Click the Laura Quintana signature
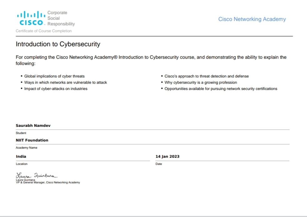This screenshot has height=217, width=307. click(x=36, y=175)
